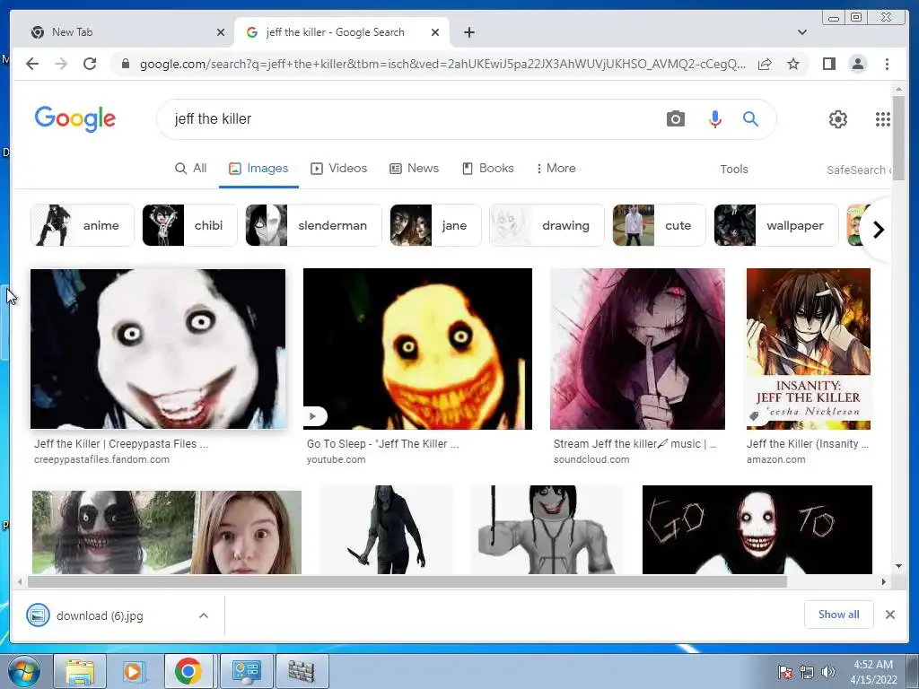The image size is (919, 689).
Task: Close the downloads bar
Action: (889, 615)
